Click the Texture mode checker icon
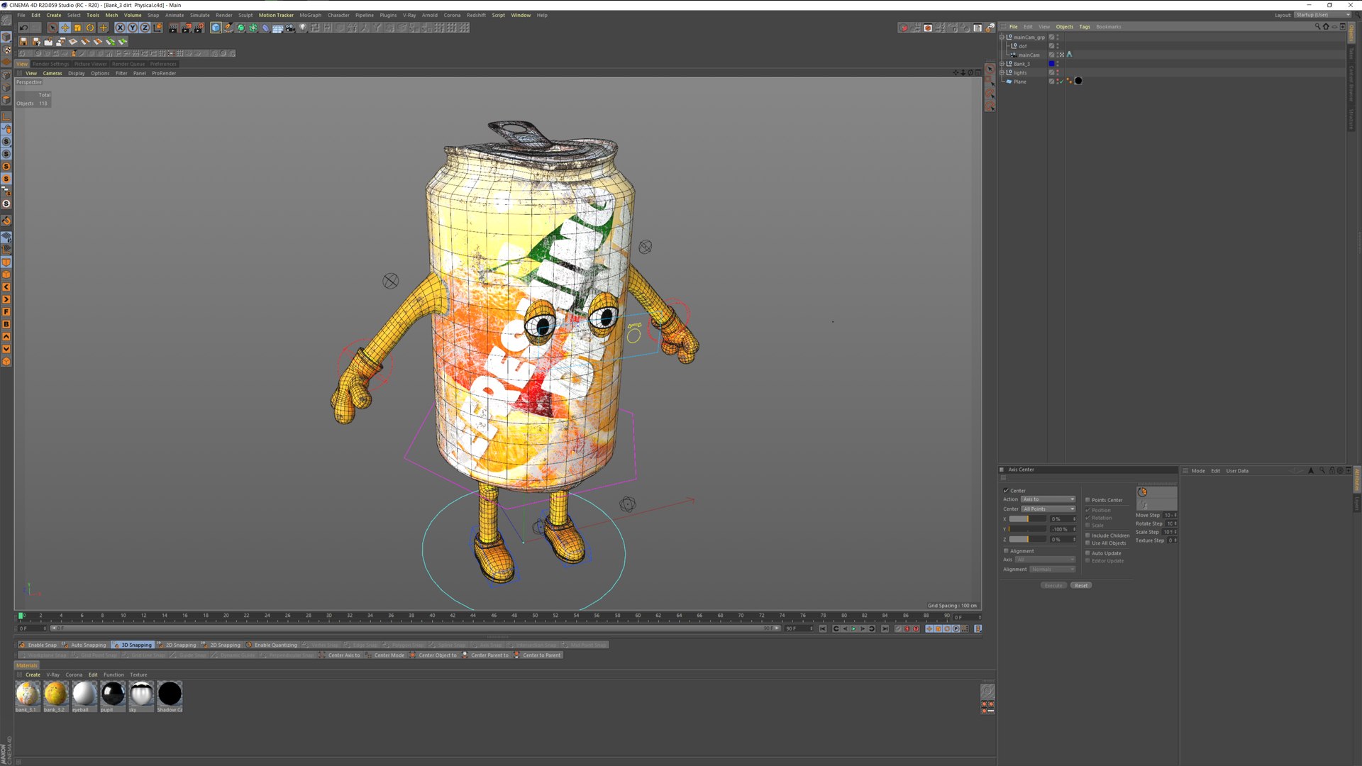The image size is (1362, 766). [6, 50]
